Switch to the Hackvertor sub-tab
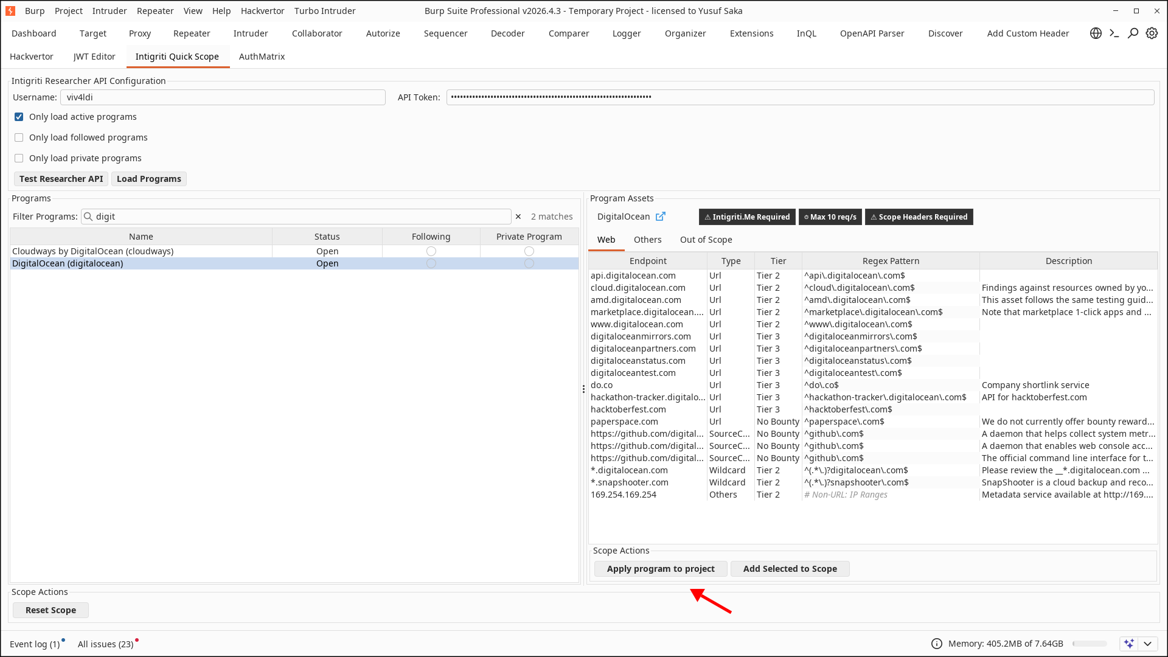1168x657 pixels. coord(32,57)
